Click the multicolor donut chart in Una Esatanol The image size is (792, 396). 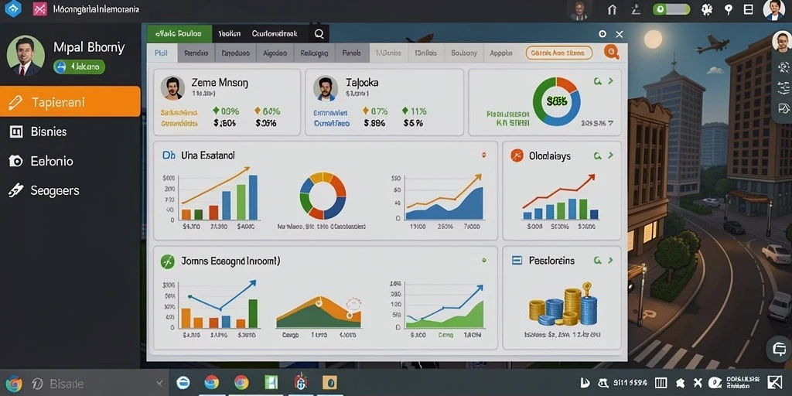[x=323, y=196]
